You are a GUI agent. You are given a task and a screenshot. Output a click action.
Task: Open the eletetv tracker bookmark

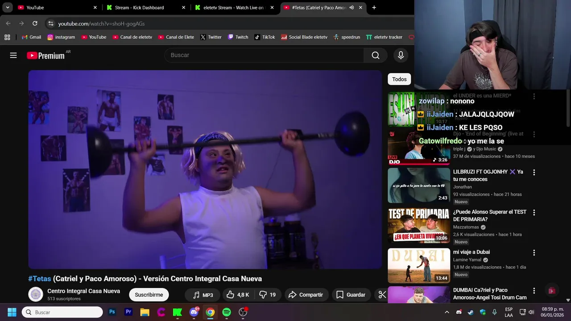(x=384, y=37)
